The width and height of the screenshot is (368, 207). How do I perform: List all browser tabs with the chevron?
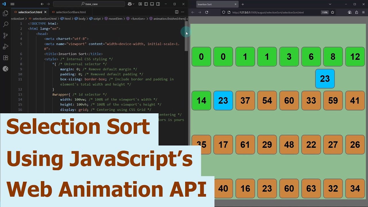[330, 4]
